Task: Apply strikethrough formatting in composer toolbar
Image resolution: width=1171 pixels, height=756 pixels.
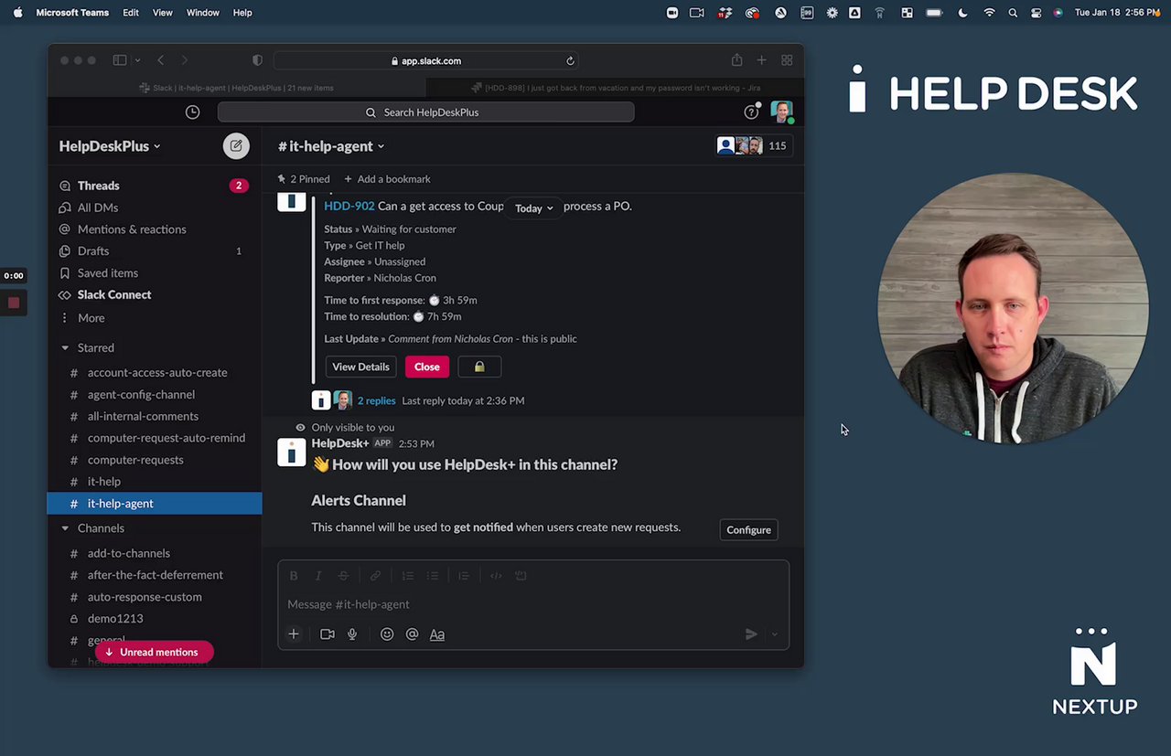Action: tap(343, 576)
